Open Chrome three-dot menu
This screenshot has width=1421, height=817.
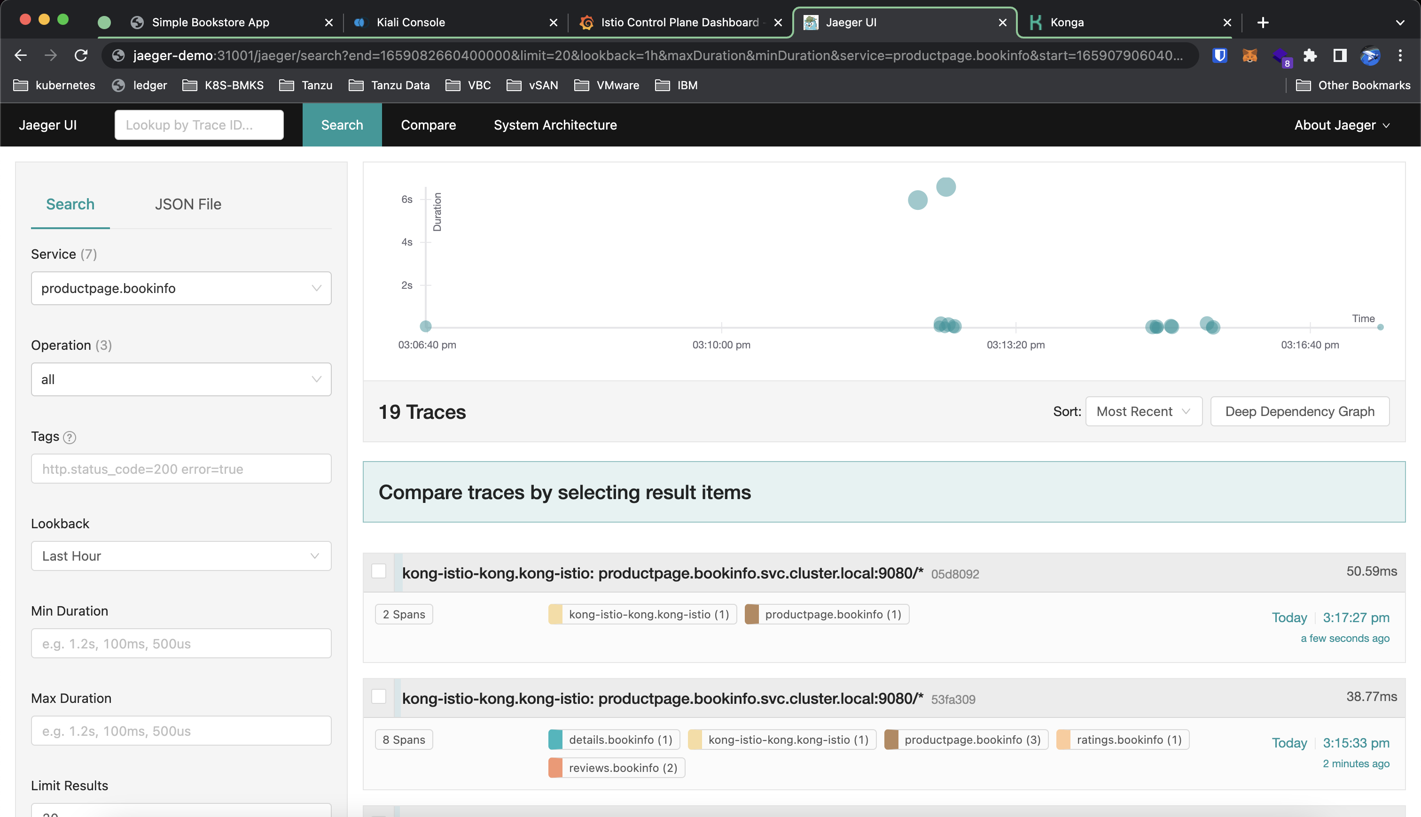(x=1400, y=55)
